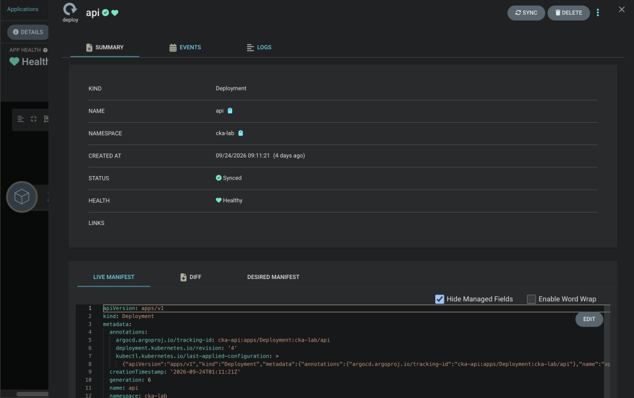Click the Sync button
This screenshot has width=634, height=398.
(526, 13)
